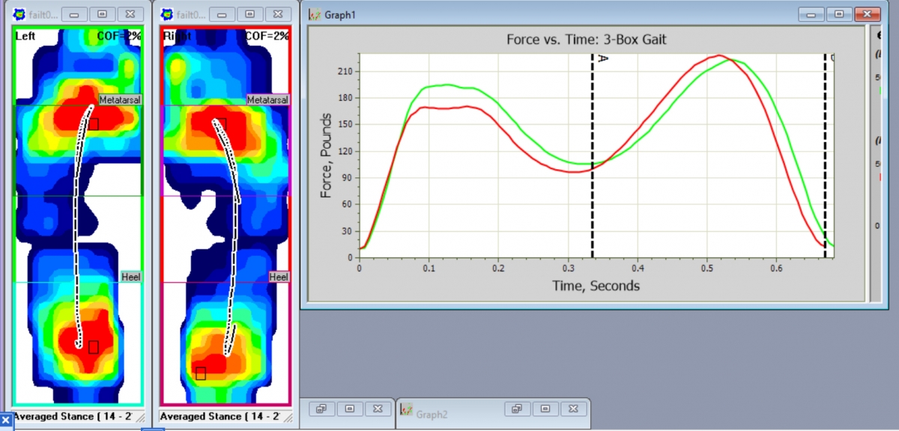Click the Metatarsal label on Right foot
This screenshot has width=899, height=431.
(x=267, y=100)
